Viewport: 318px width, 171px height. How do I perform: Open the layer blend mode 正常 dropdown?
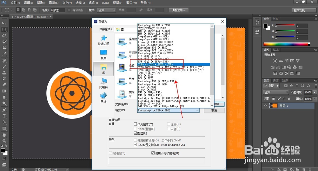276,92
